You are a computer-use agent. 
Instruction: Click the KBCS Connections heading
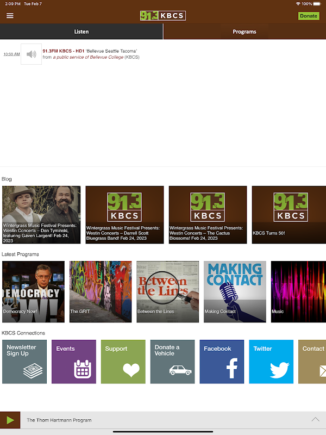coord(23,333)
